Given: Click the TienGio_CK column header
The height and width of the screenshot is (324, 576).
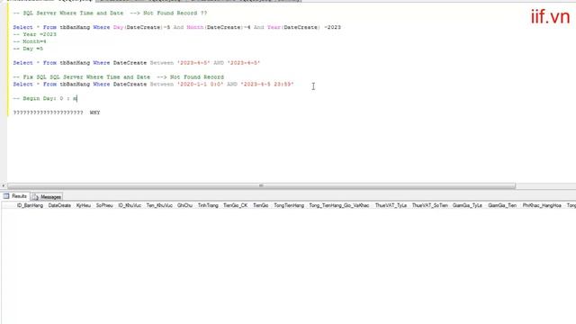Looking at the screenshot, I should click(236, 205).
